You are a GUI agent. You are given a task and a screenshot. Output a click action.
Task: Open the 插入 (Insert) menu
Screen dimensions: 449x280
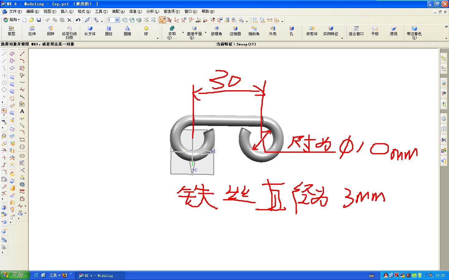(67, 12)
